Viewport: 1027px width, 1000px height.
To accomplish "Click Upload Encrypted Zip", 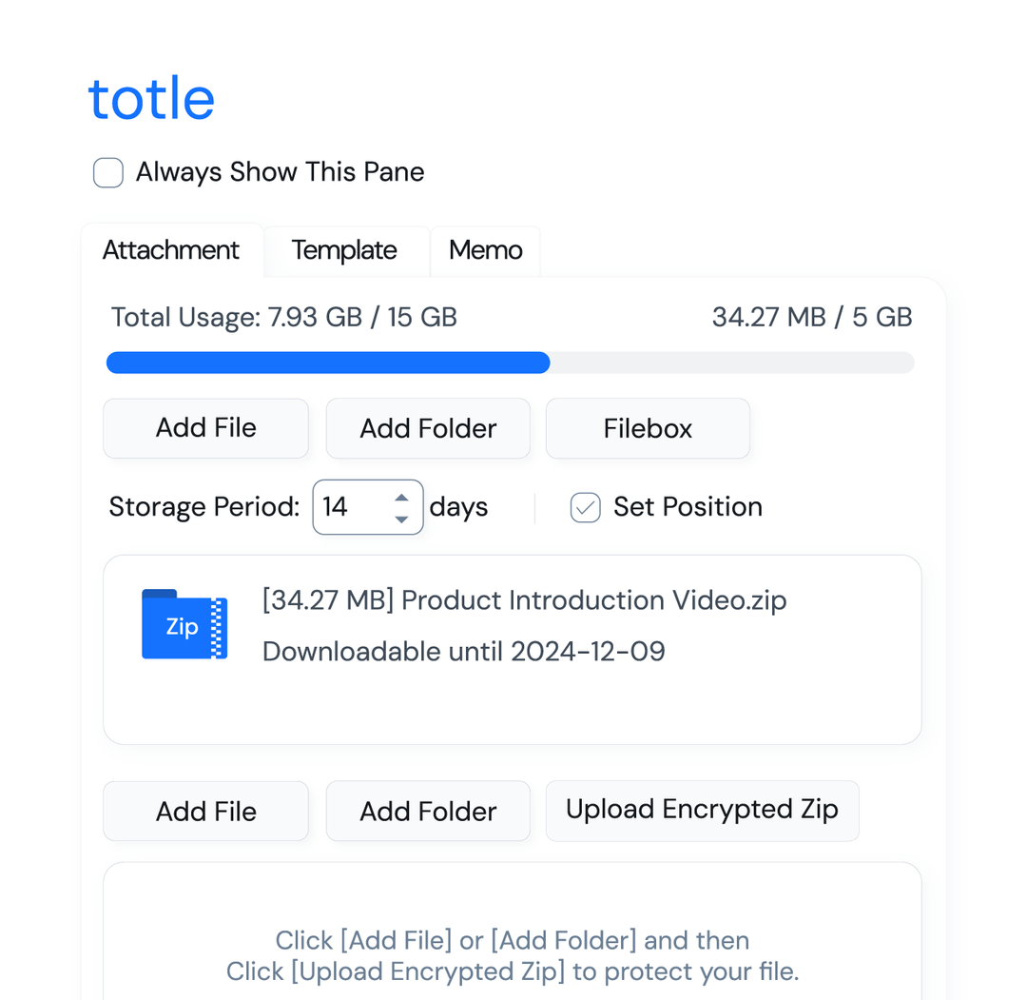I will pos(702,810).
